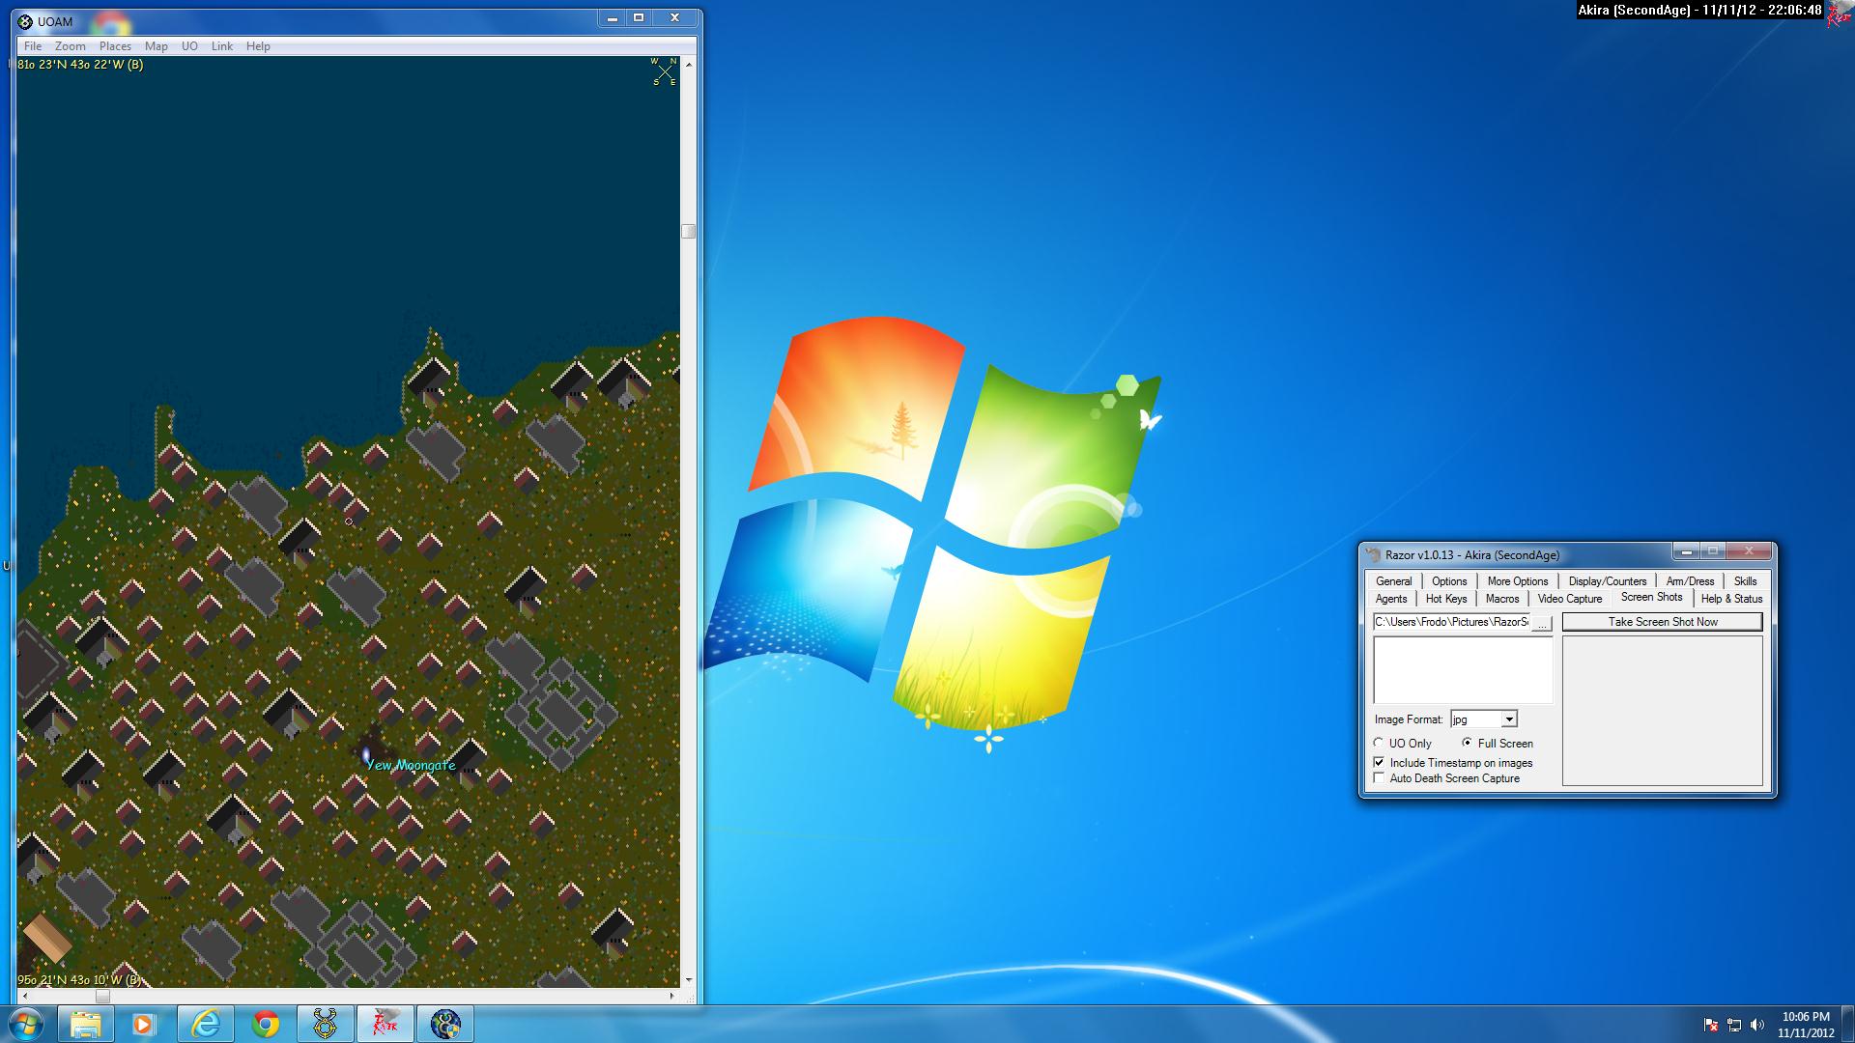Open Internet Explorer from the taskbar

pyautogui.click(x=206, y=1024)
